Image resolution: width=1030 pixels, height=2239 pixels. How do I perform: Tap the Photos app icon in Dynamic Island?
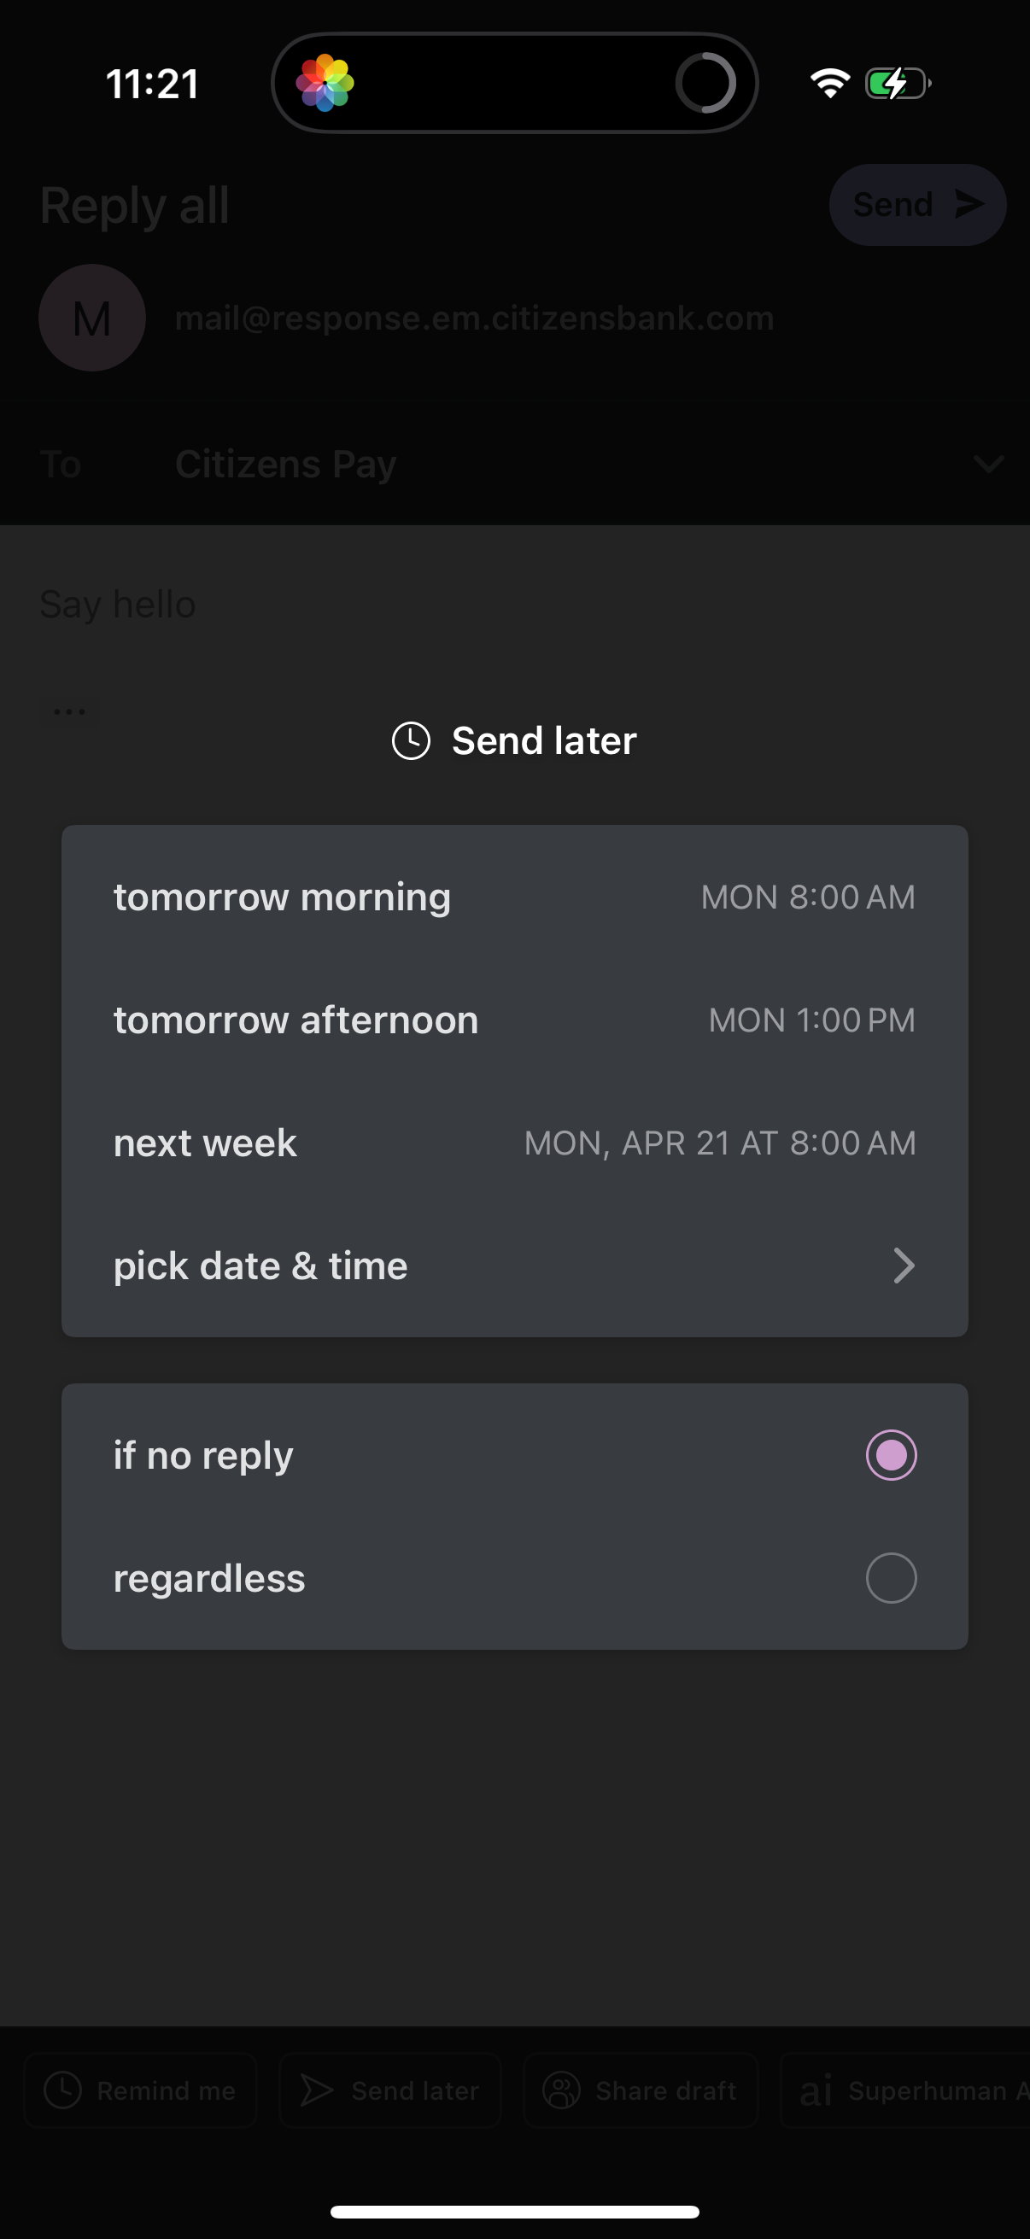click(325, 84)
